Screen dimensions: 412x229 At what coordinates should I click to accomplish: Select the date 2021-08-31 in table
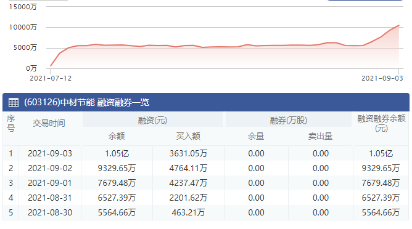click(50, 198)
